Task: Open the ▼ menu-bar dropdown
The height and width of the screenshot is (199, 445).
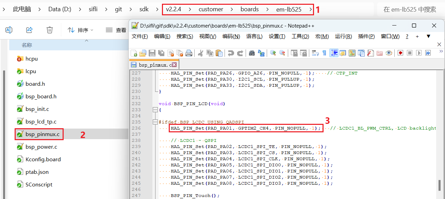Action: pyautogui.click(x=428, y=36)
